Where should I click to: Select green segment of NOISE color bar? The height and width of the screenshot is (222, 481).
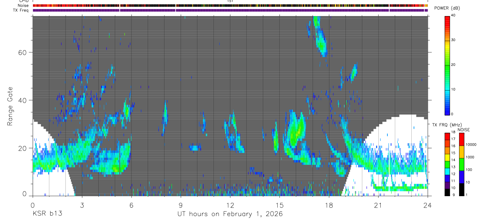point(461,164)
